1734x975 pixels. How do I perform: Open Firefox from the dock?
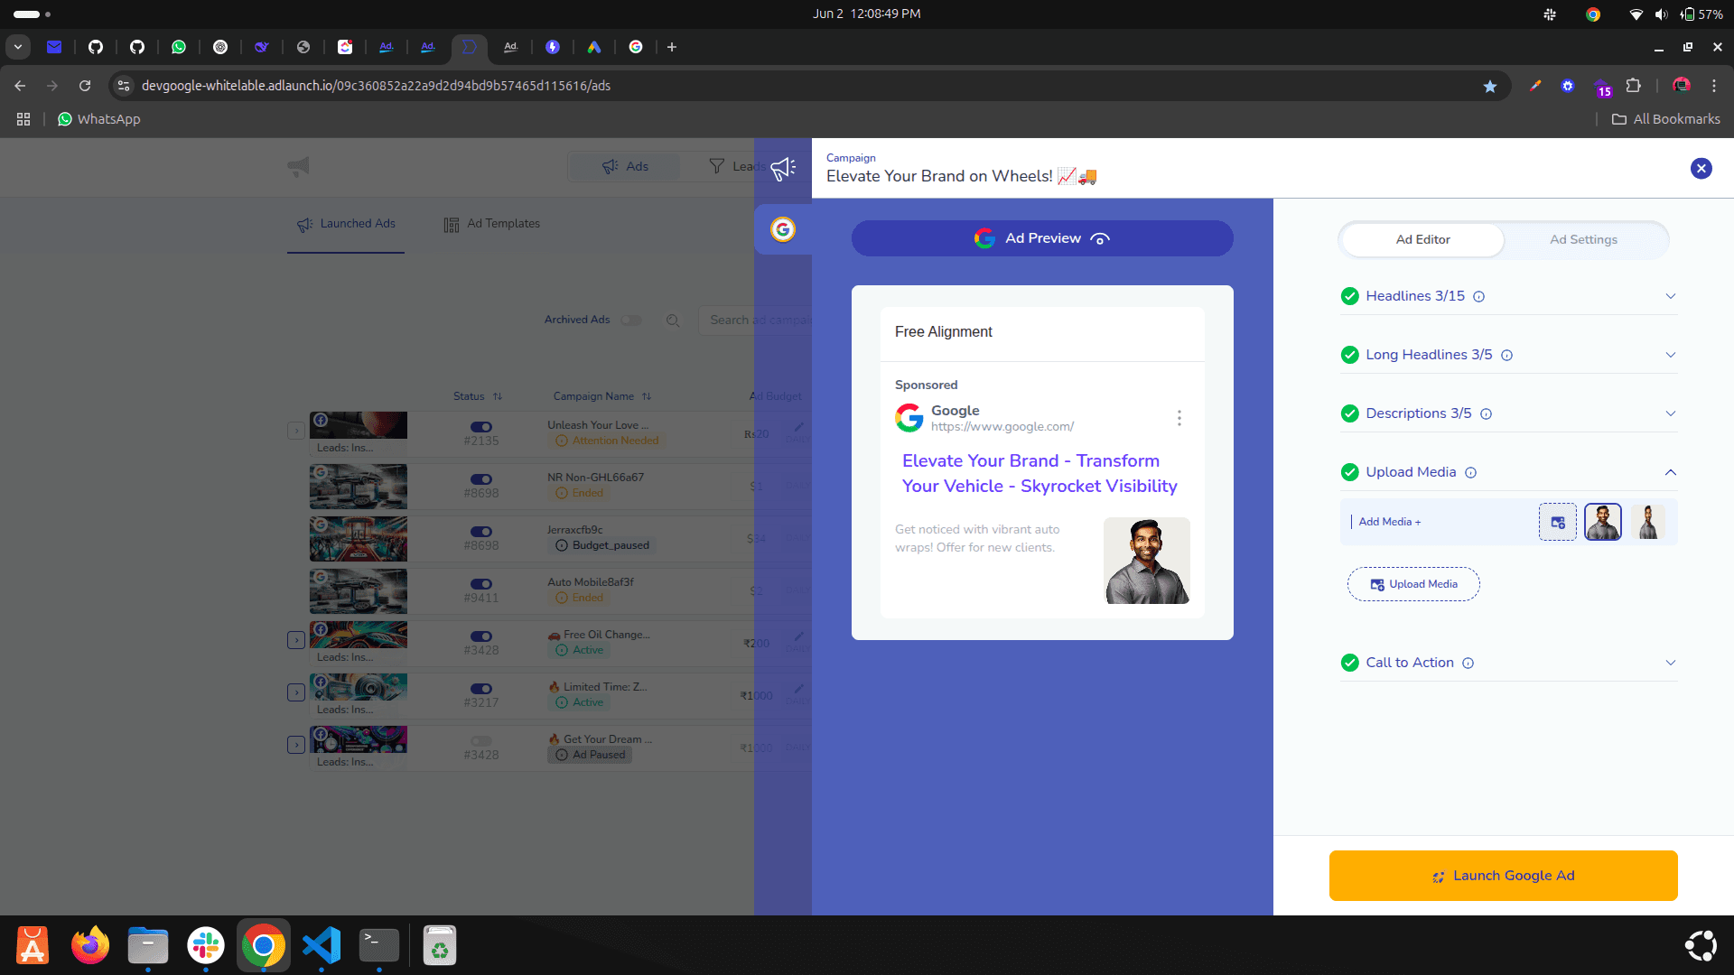[90, 945]
